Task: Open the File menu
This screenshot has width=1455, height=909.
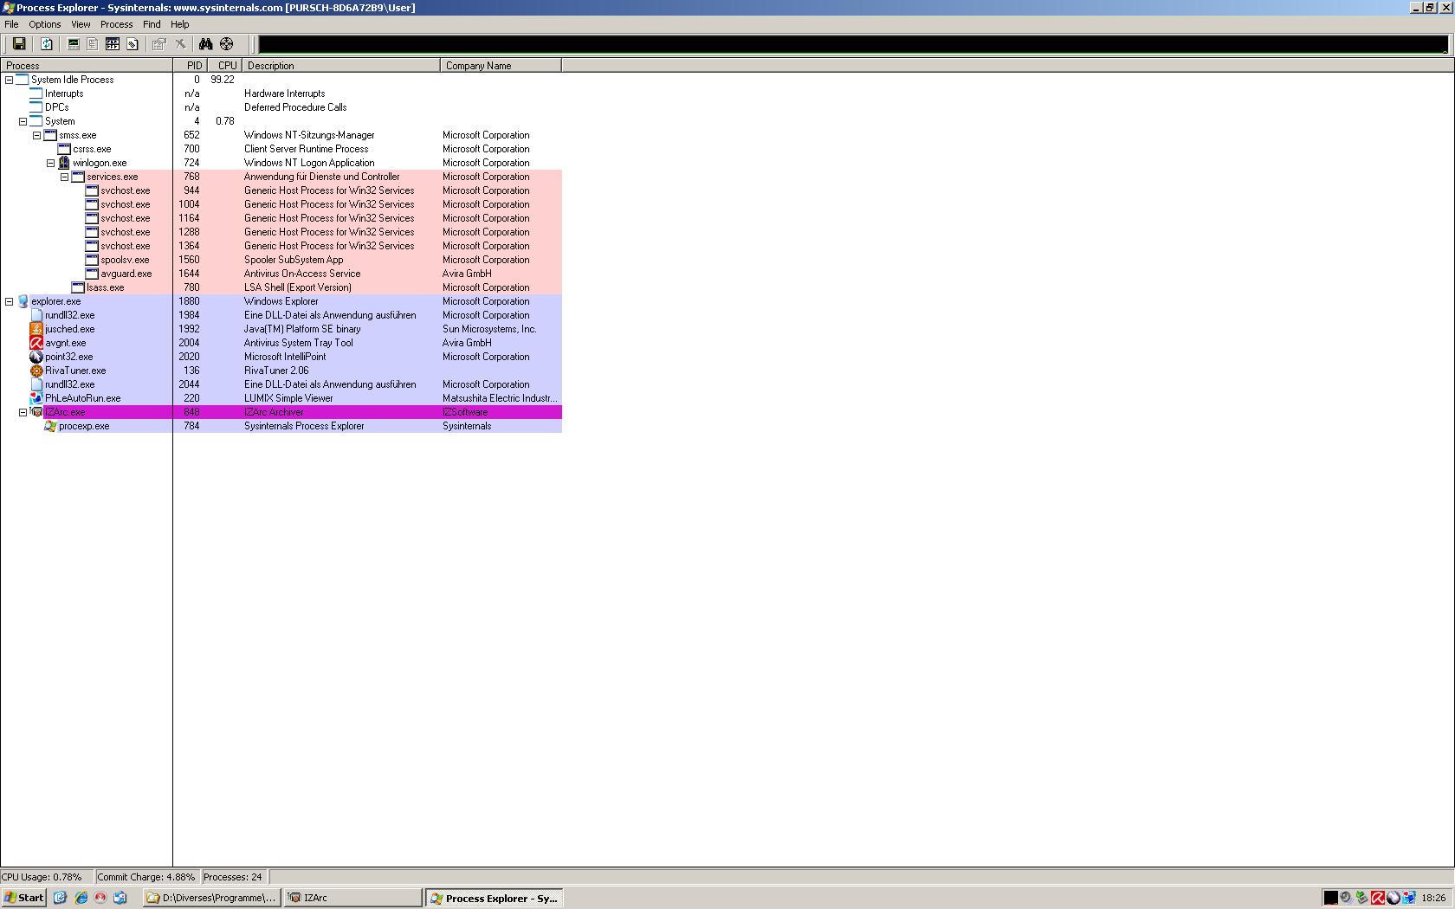Action: 11,24
